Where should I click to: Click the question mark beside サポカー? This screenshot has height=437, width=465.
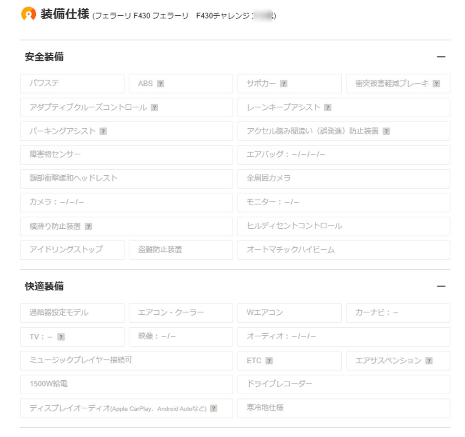tap(284, 84)
